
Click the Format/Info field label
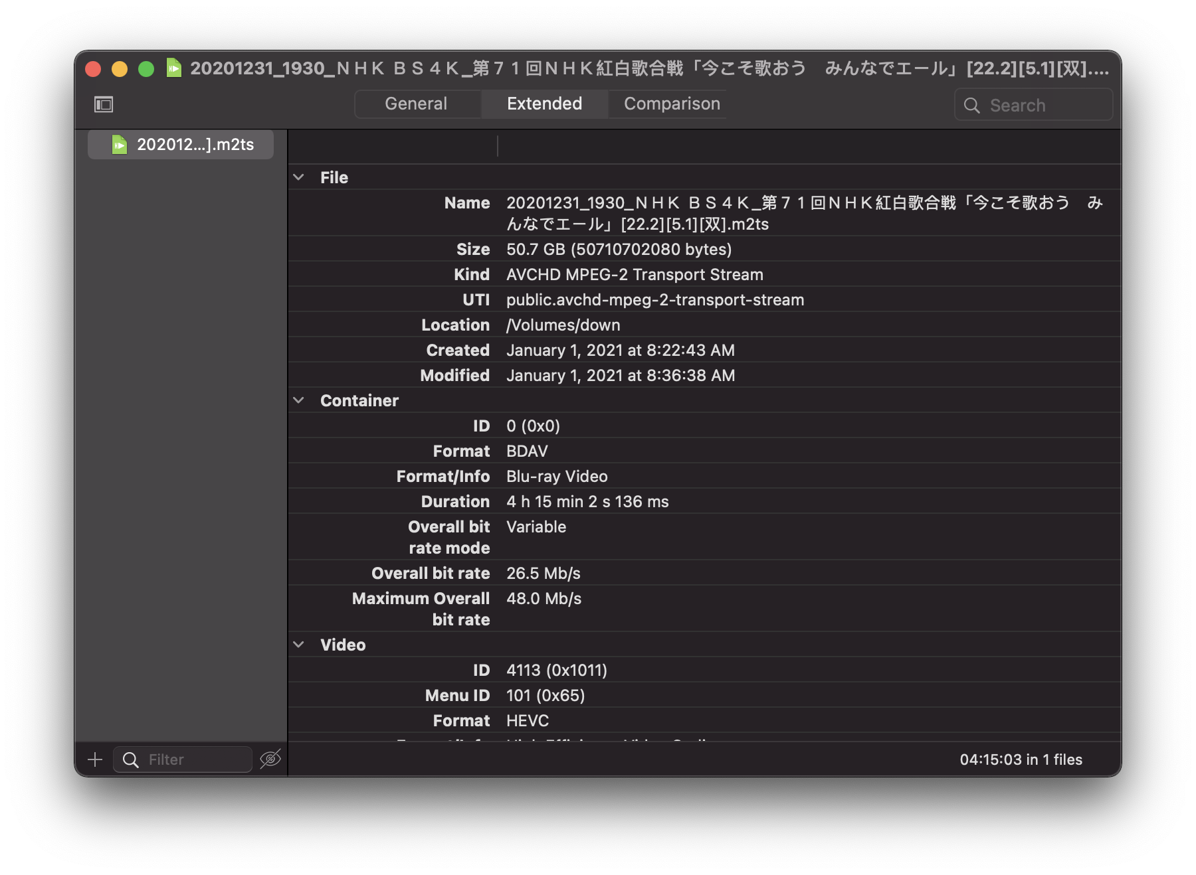(x=443, y=477)
